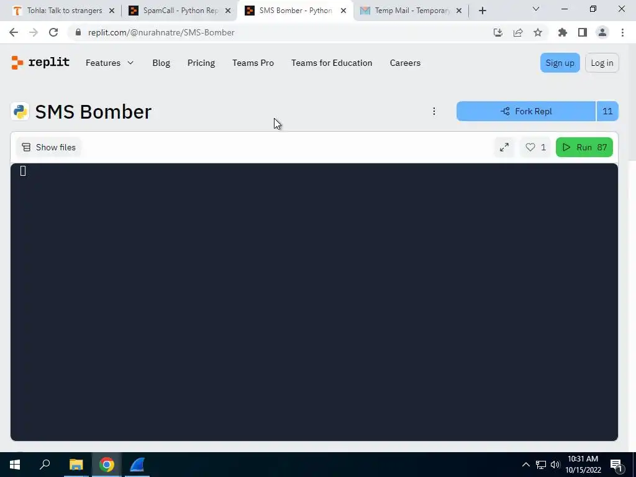Viewport: 636px width, 477px height.
Task: Toggle the browser side panel icon
Action: pos(583,32)
